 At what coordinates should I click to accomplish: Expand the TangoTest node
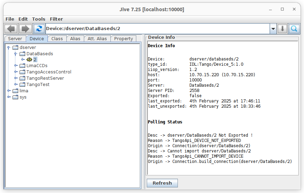point(15,84)
